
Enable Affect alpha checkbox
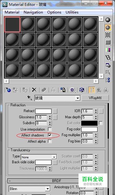(50, 141)
